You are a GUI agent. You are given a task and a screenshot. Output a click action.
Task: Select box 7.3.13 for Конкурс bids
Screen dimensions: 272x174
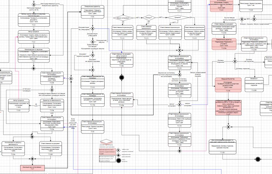coord(146,32)
